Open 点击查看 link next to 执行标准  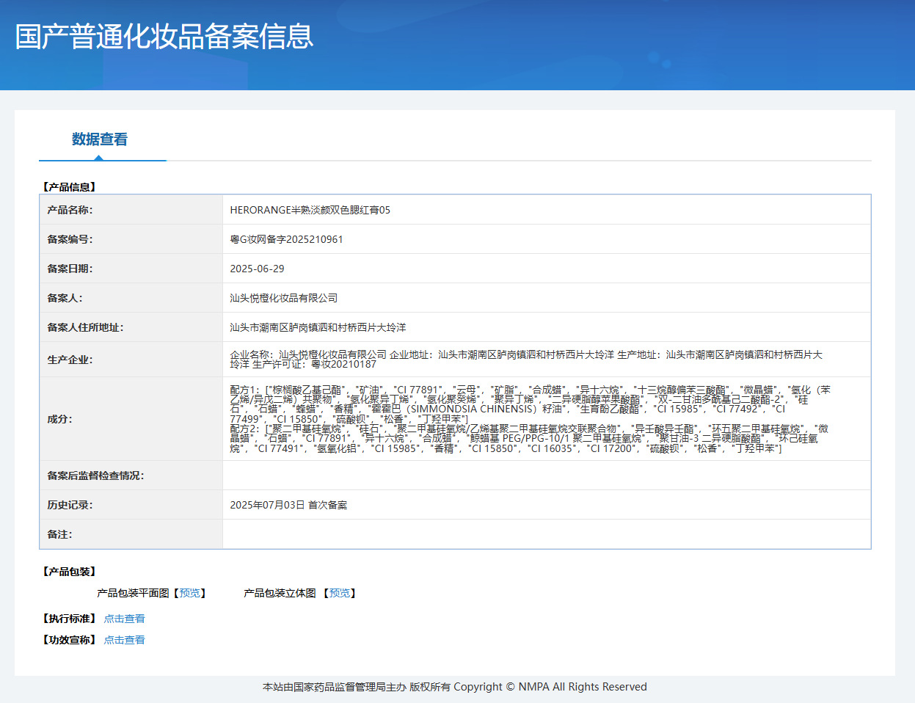coord(124,619)
